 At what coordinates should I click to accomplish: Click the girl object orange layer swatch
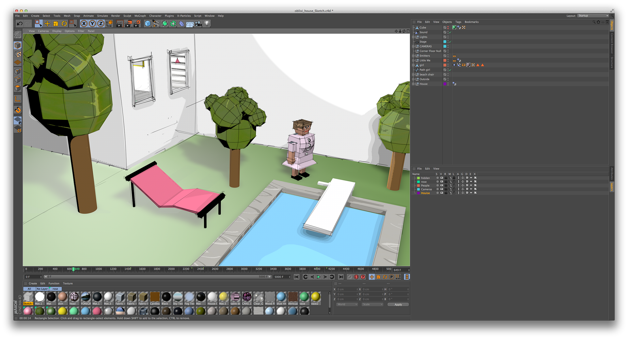(445, 65)
